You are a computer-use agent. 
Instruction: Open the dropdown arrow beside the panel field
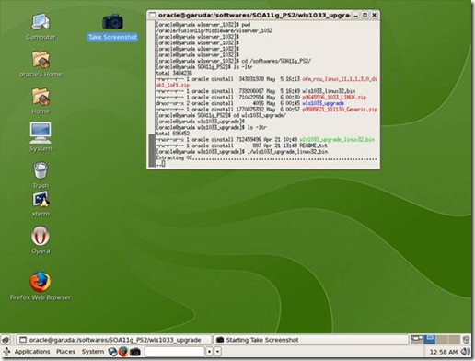(217, 352)
